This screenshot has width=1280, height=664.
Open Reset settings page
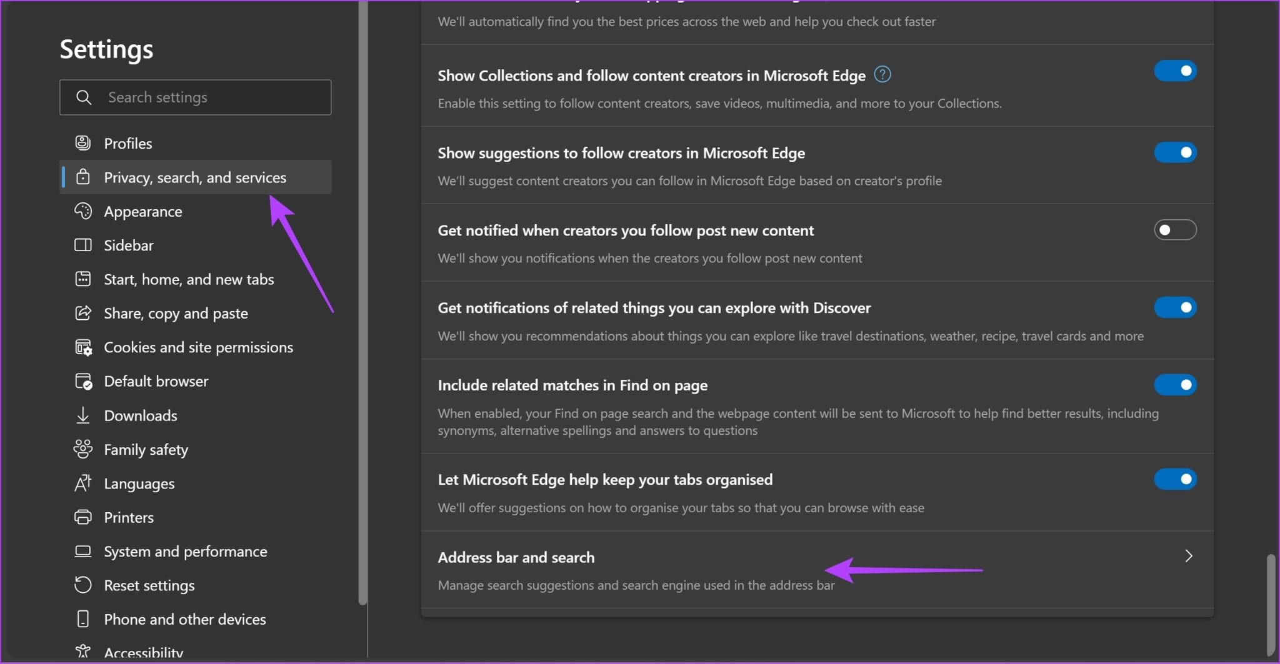click(x=149, y=585)
